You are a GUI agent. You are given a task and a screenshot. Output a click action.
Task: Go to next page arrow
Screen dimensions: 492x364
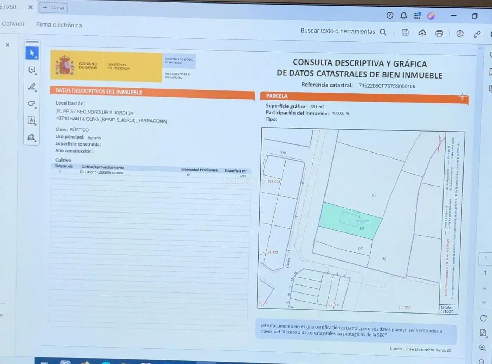click(484, 302)
